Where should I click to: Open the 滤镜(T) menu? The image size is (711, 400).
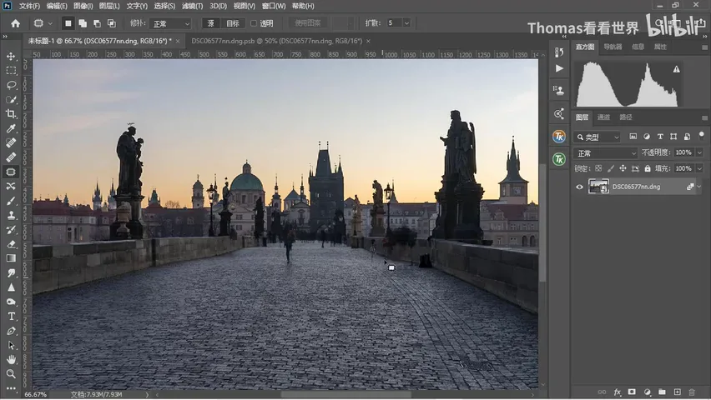(x=192, y=6)
